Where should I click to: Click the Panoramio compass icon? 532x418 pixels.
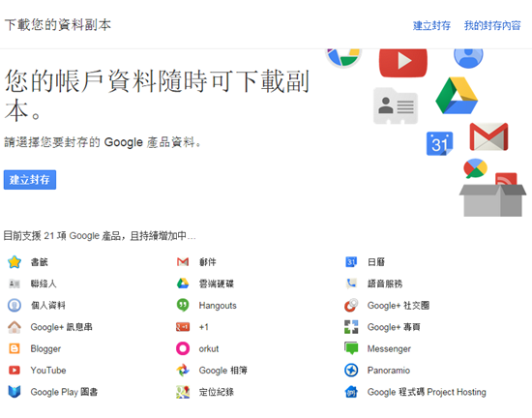pyautogui.click(x=351, y=371)
